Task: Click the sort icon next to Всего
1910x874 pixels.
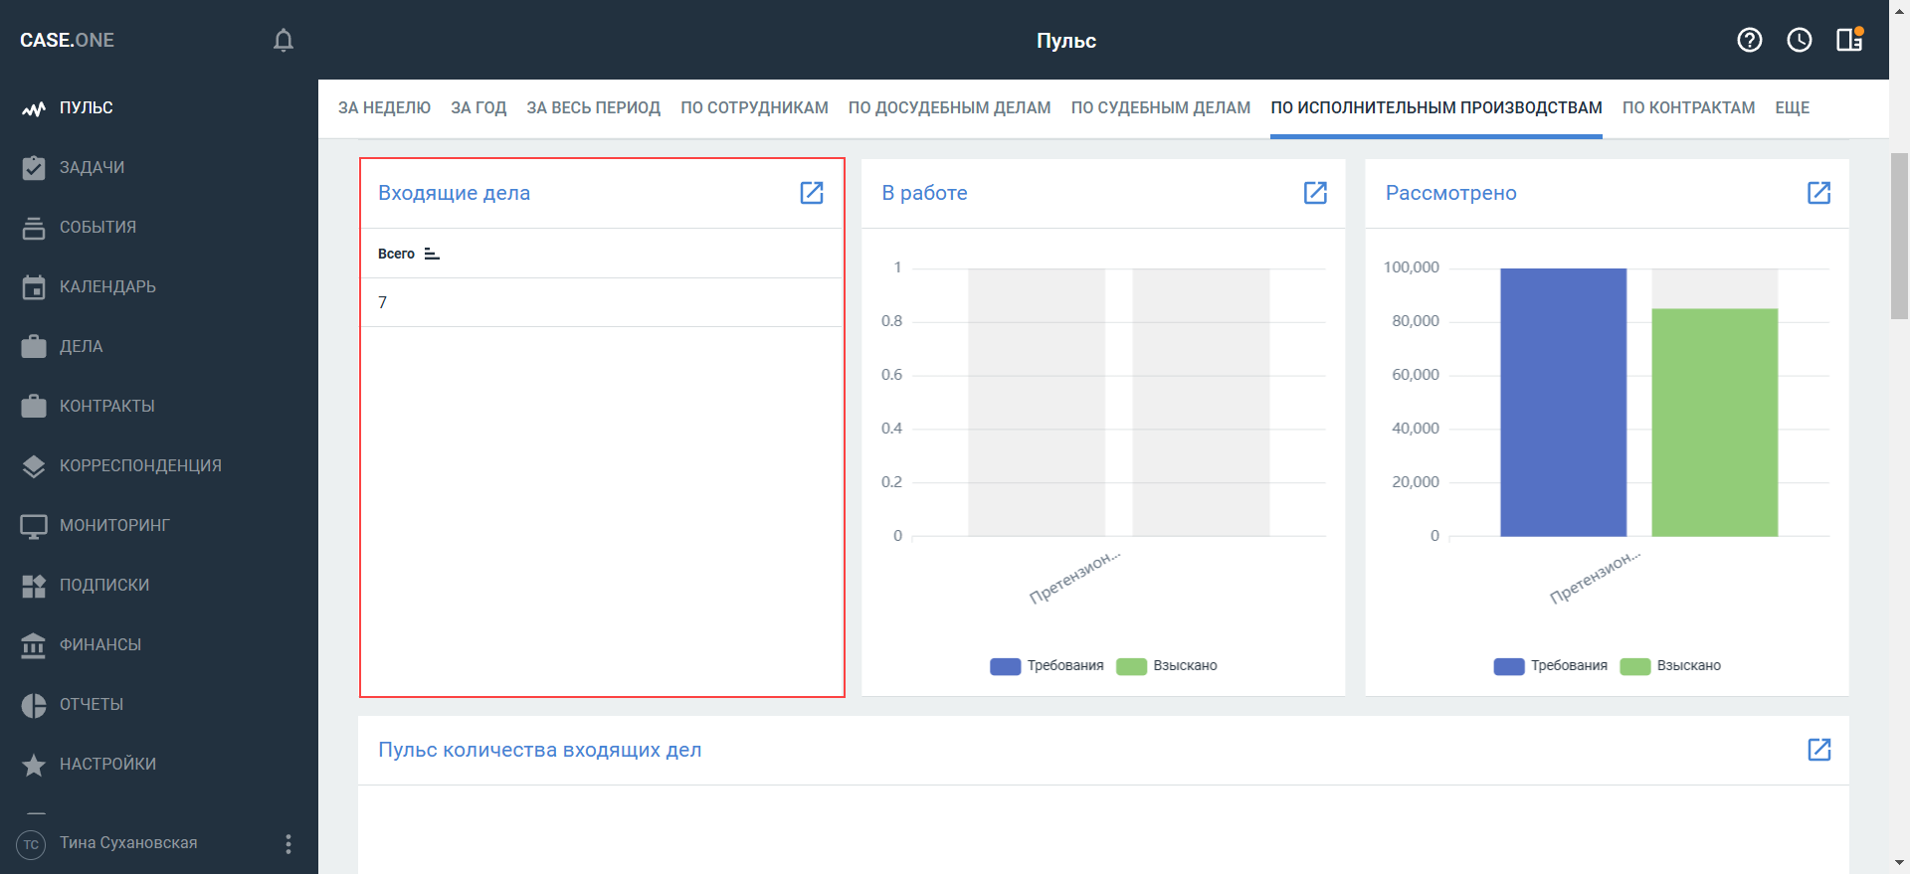Action: point(432,254)
